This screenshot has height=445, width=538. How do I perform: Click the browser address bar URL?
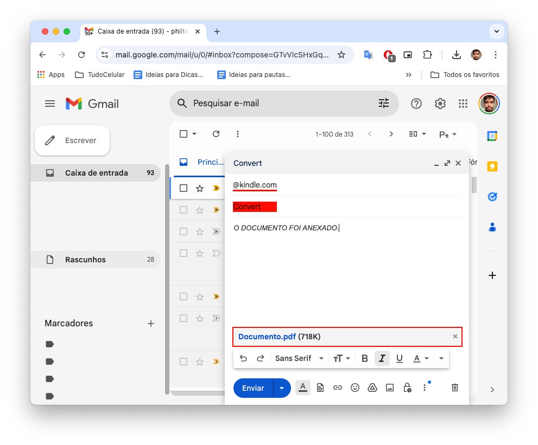[222, 55]
